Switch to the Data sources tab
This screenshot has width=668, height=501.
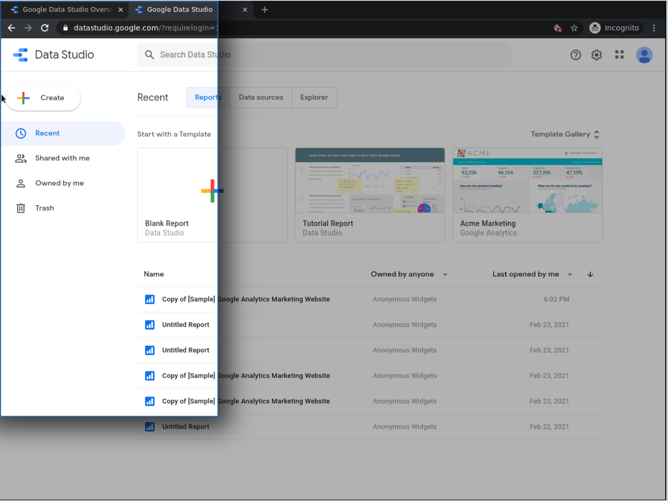click(261, 97)
